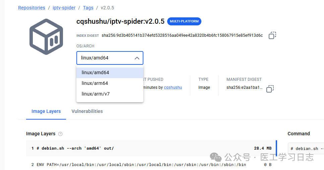
Task: Click the Command box debian.sh text
Action: point(307,149)
